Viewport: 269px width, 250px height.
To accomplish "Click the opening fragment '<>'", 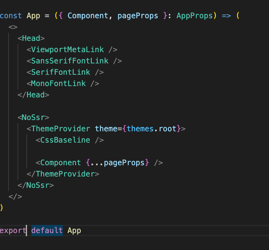I will click(13, 27).
